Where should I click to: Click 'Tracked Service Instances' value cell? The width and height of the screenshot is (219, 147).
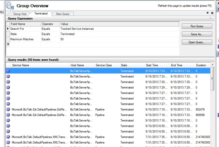pyautogui.click(x=119, y=29)
